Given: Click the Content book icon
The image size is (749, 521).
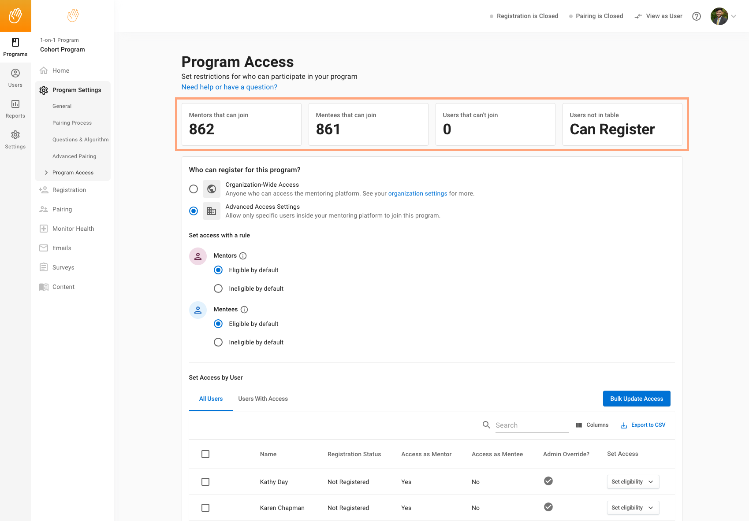Looking at the screenshot, I should tap(44, 287).
